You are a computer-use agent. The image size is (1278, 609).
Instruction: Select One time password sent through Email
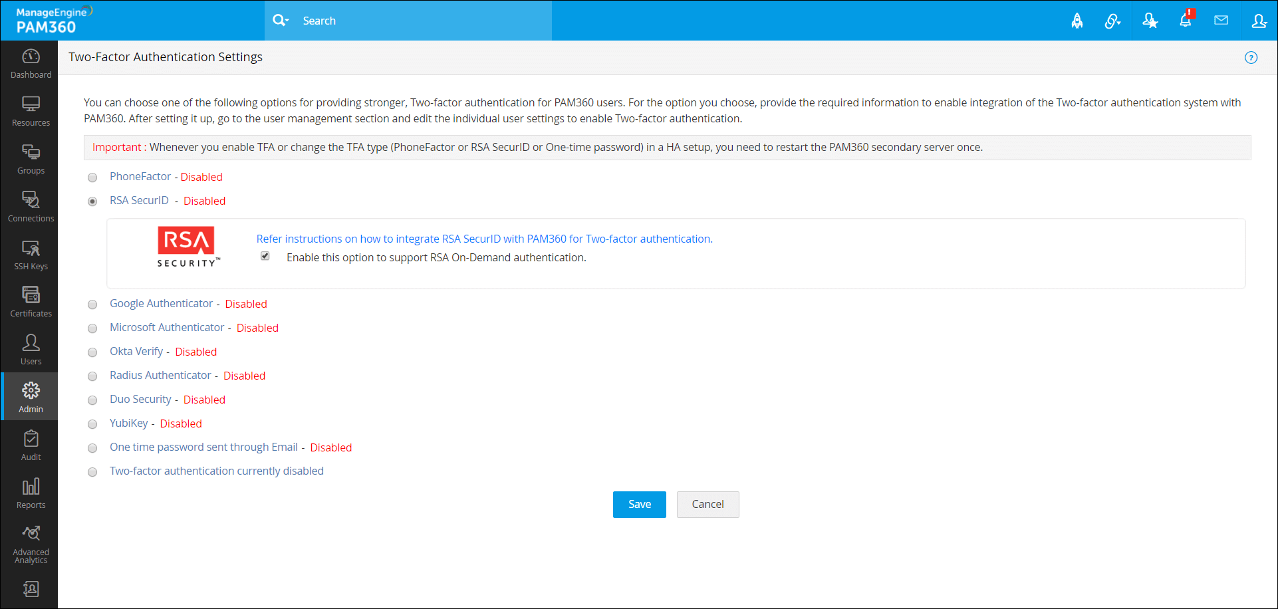pyautogui.click(x=92, y=448)
